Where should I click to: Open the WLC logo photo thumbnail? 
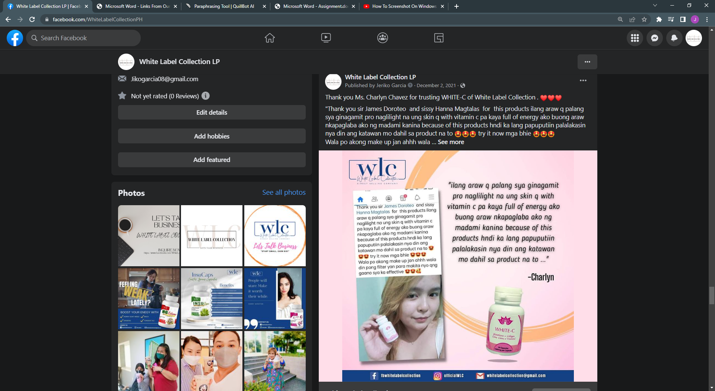pyautogui.click(x=274, y=235)
